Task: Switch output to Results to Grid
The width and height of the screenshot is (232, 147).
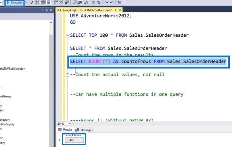Action: click(x=80, y=3)
